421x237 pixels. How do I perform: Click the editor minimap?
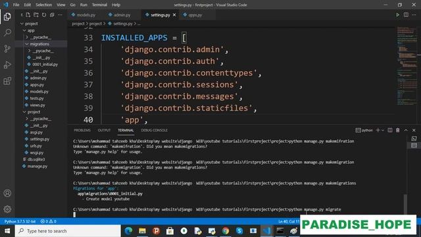[407, 66]
